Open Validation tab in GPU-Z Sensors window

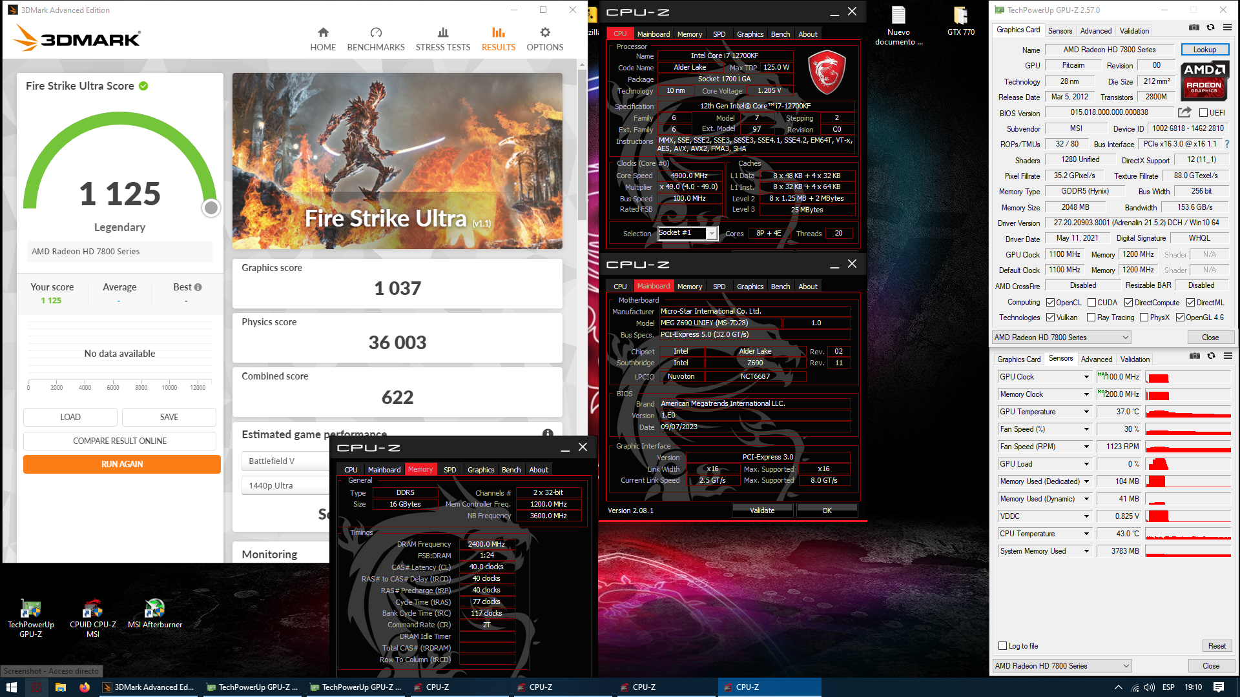tap(1135, 359)
